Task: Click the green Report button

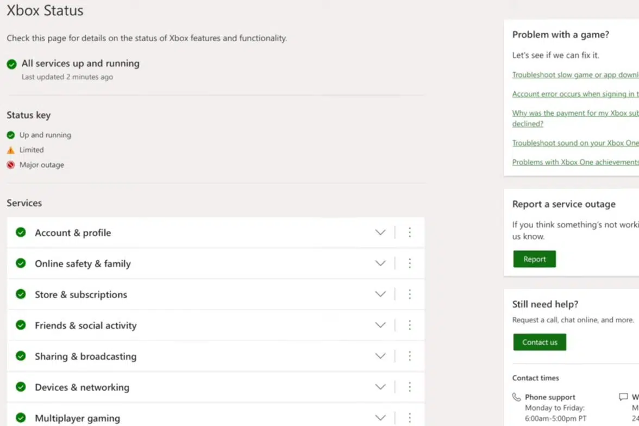Action: [x=534, y=259]
